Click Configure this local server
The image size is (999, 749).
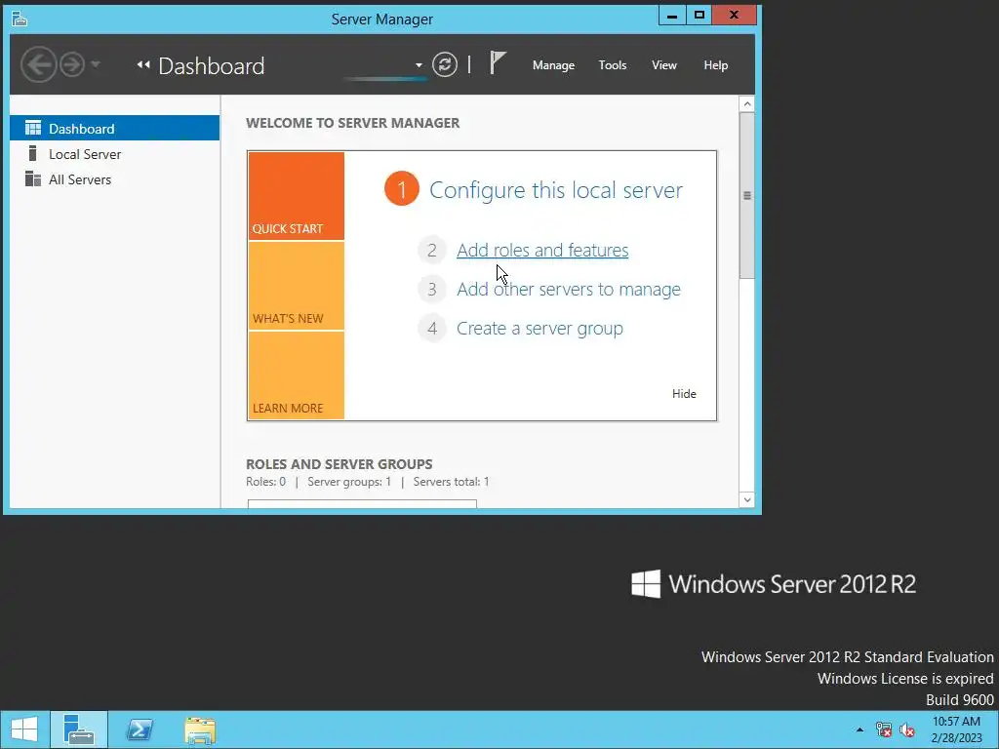click(555, 190)
